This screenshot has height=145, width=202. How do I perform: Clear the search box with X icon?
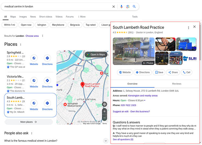coord(114,7)
